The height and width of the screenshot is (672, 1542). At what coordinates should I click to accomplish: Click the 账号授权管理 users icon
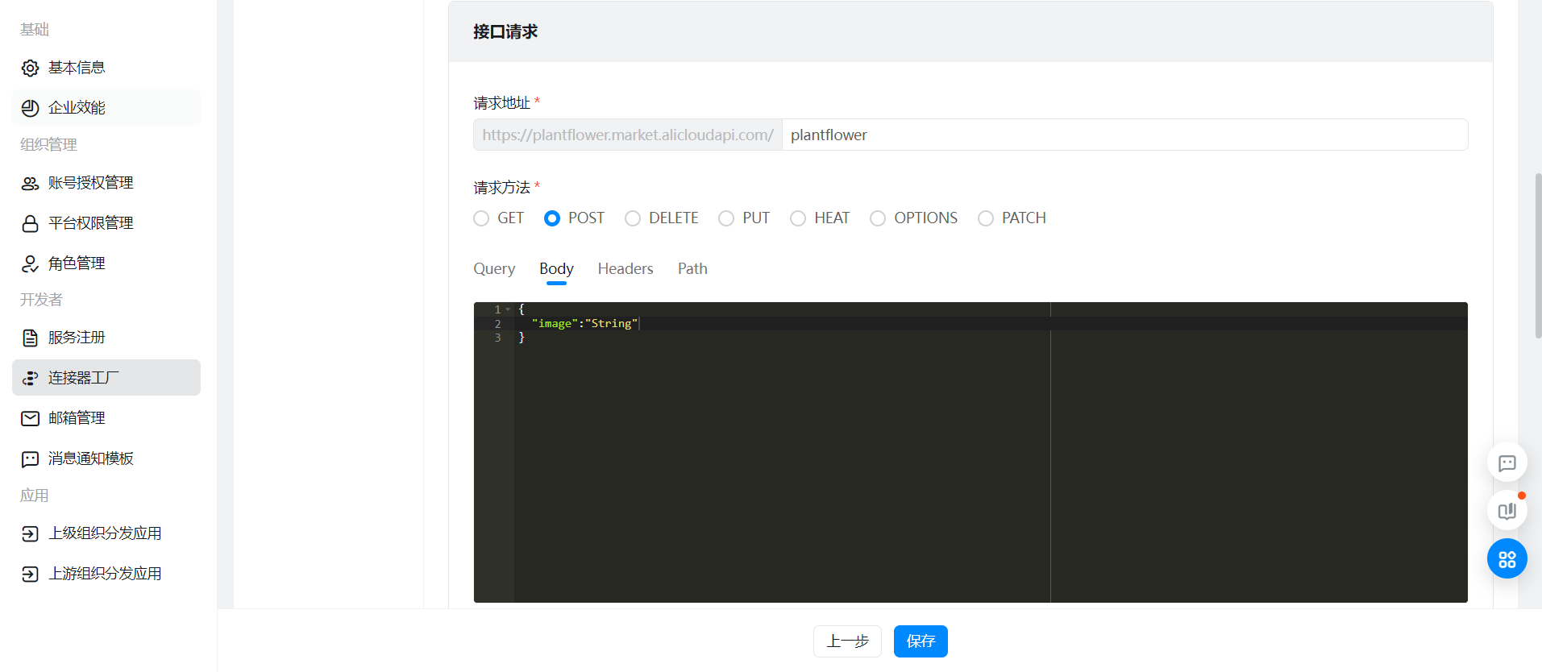tap(30, 184)
